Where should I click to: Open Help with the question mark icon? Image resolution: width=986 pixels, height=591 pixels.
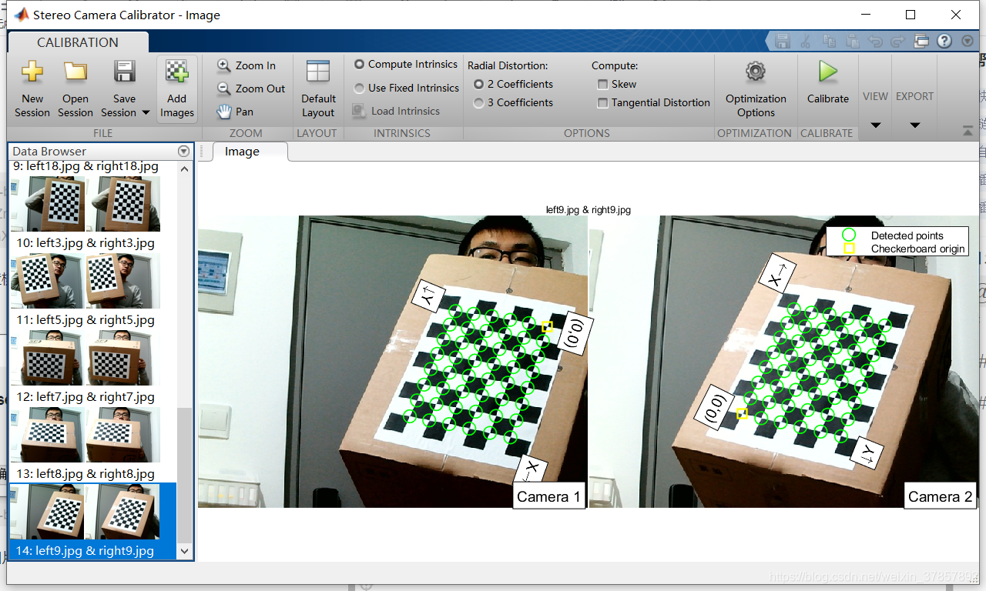945,42
